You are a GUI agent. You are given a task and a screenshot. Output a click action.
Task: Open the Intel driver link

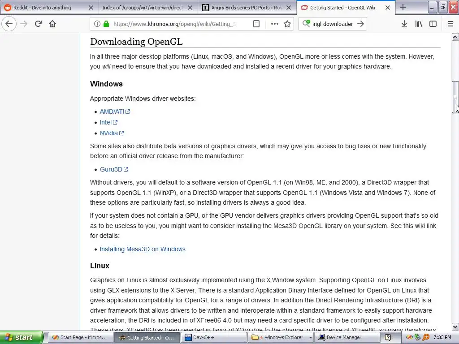click(108, 122)
